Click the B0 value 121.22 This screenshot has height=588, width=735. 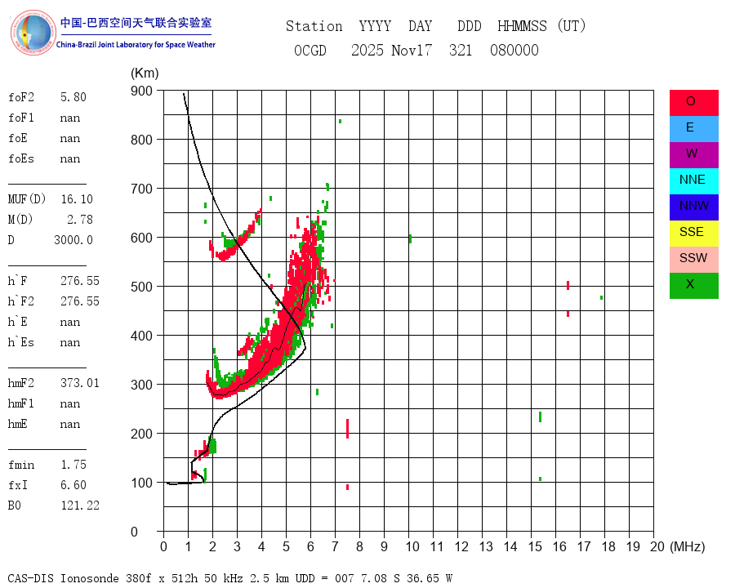click(80, 506)
